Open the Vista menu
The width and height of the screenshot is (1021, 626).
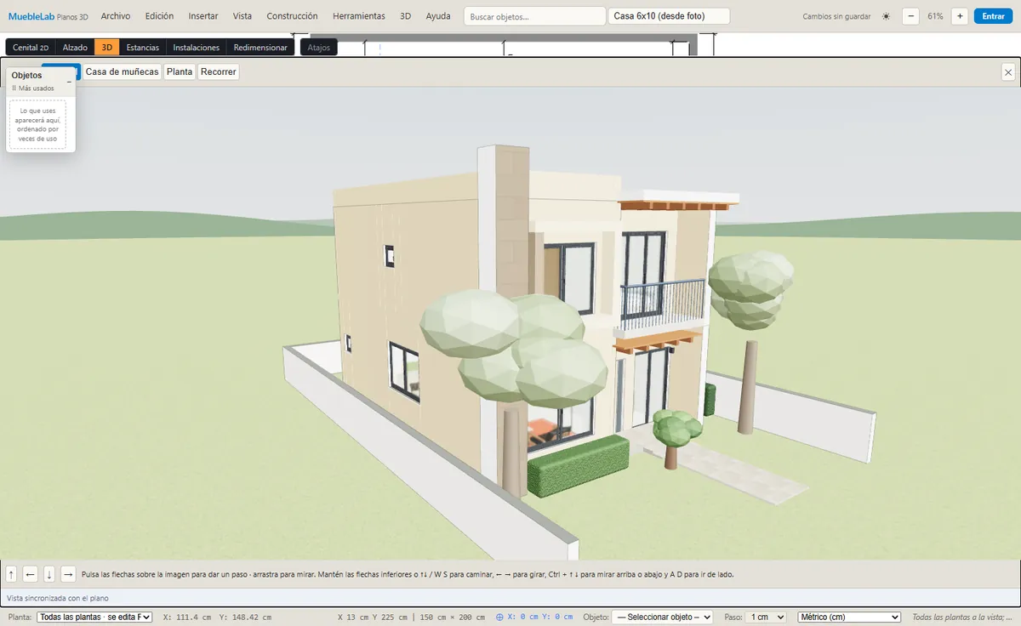pos(242,16)
